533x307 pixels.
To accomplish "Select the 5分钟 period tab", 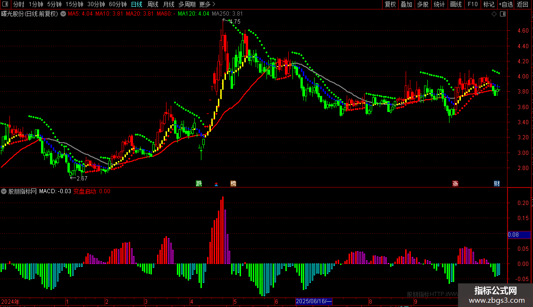I will [54, 4].
